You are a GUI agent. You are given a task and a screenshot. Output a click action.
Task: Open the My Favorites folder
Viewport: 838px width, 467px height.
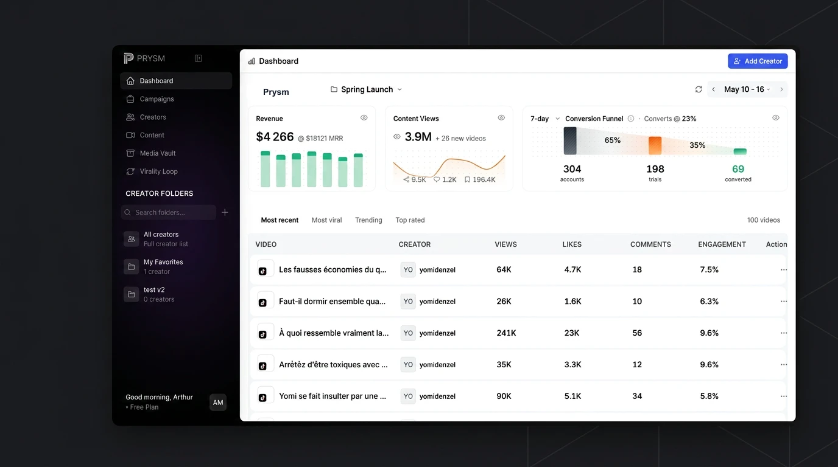click(176, 266)
